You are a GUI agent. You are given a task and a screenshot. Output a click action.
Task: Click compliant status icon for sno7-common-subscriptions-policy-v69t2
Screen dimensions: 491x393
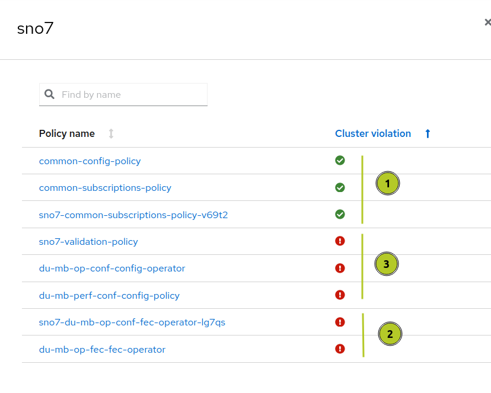340,214
